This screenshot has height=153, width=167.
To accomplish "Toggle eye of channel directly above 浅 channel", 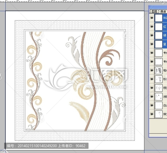I will coord(152,88).
